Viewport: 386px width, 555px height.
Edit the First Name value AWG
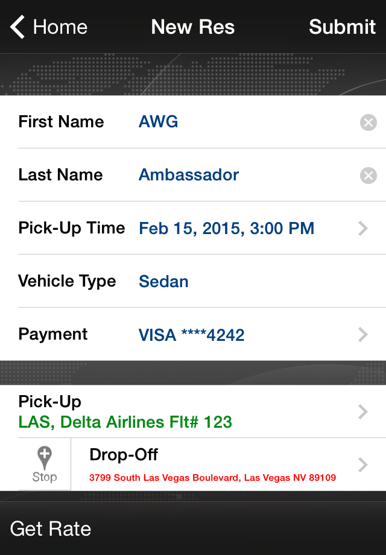coord(159,122)
